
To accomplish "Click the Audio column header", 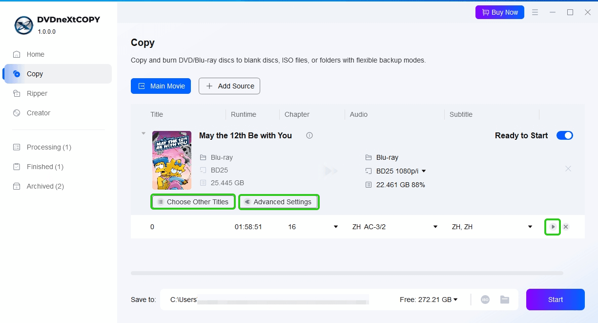I will pos(359,114).
